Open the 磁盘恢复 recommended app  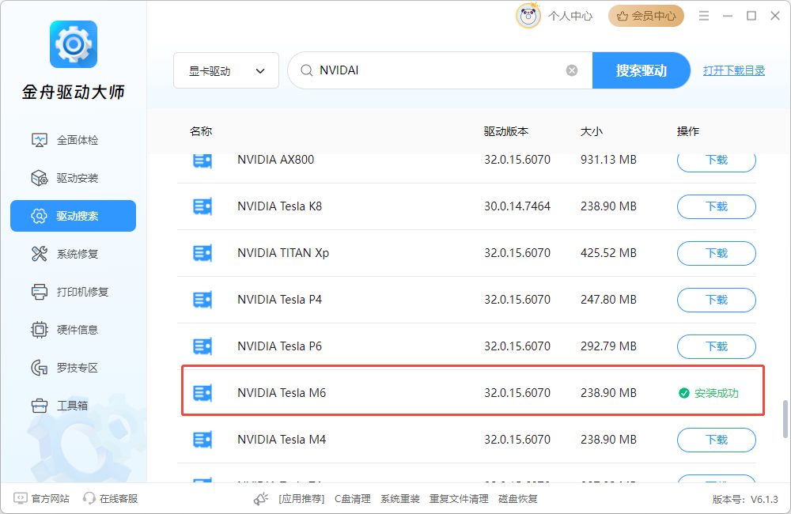(517, 499)
